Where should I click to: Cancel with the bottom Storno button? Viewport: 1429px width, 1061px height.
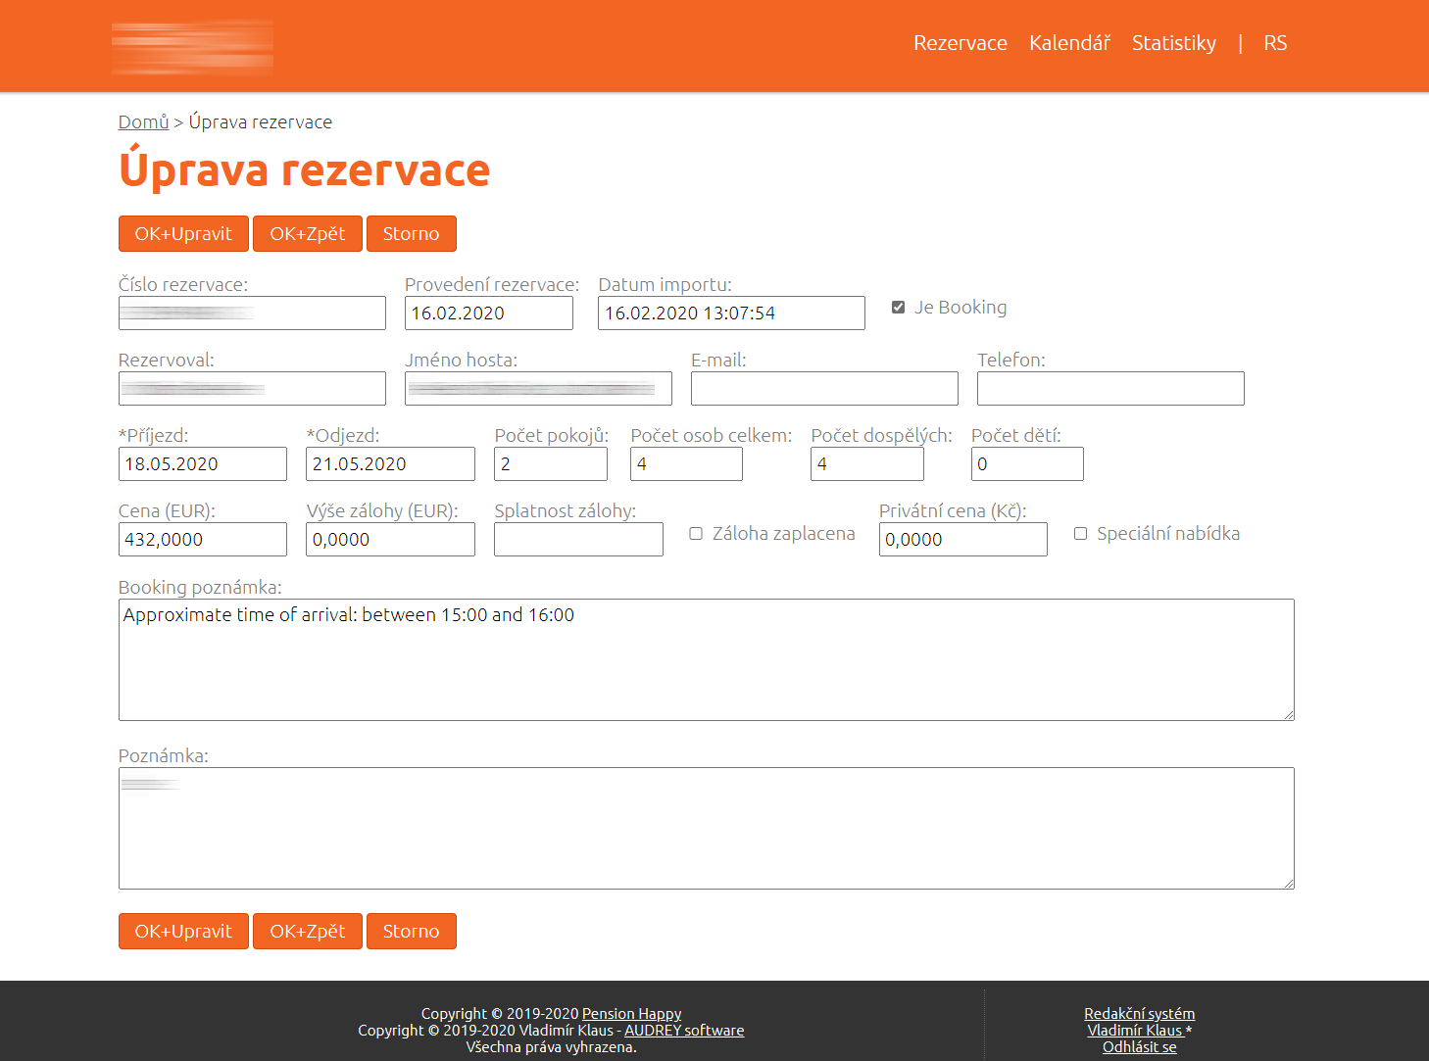pyautogui.click(x=411, y=931)
